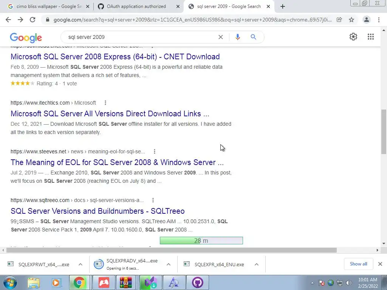Start voice search with microphone icon
This screenshot has width=387, height=290.
tap(237, 37)
